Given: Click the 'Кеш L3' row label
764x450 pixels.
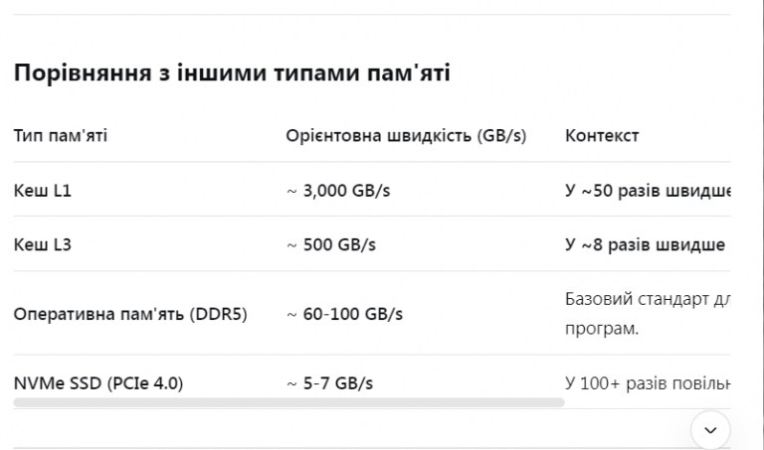Looking at the screenshot, I should pos(43,244).
